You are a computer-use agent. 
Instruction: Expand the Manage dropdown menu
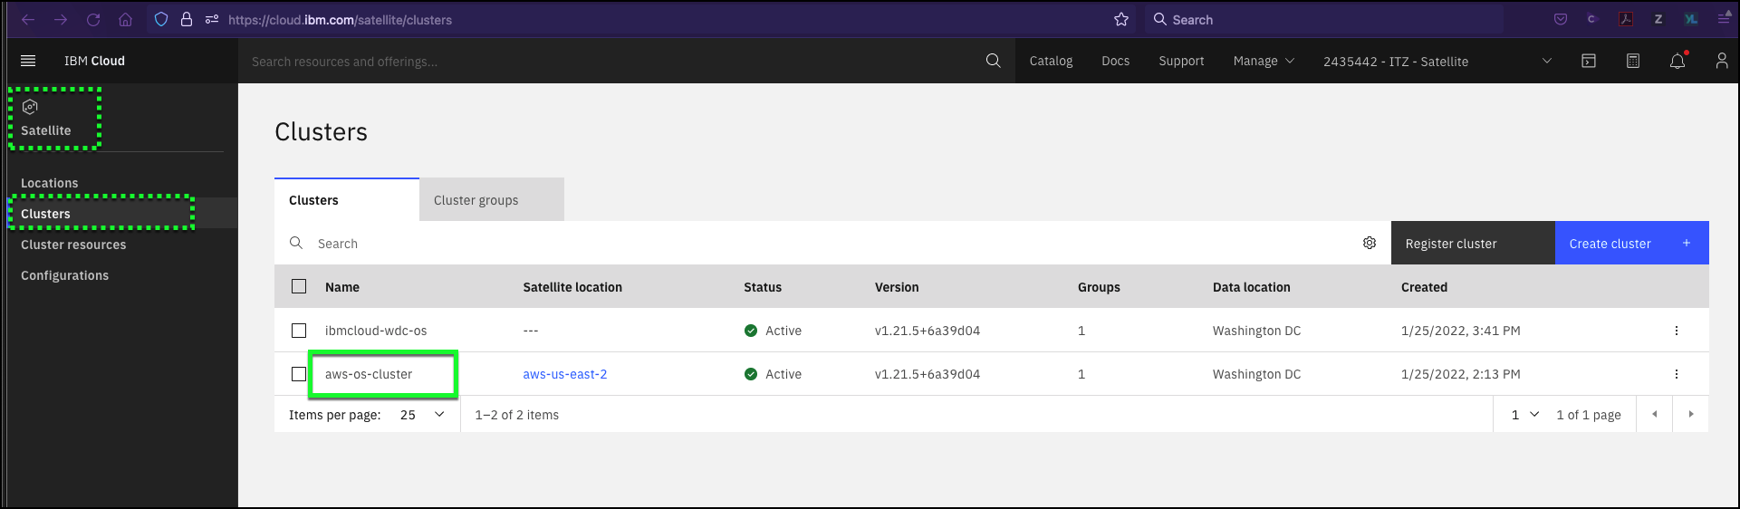point(1264,61)
